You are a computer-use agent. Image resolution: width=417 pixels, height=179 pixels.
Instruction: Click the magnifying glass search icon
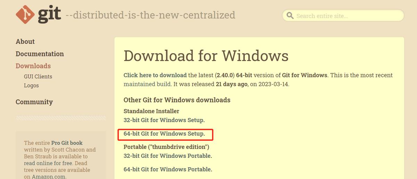point(290,16)
